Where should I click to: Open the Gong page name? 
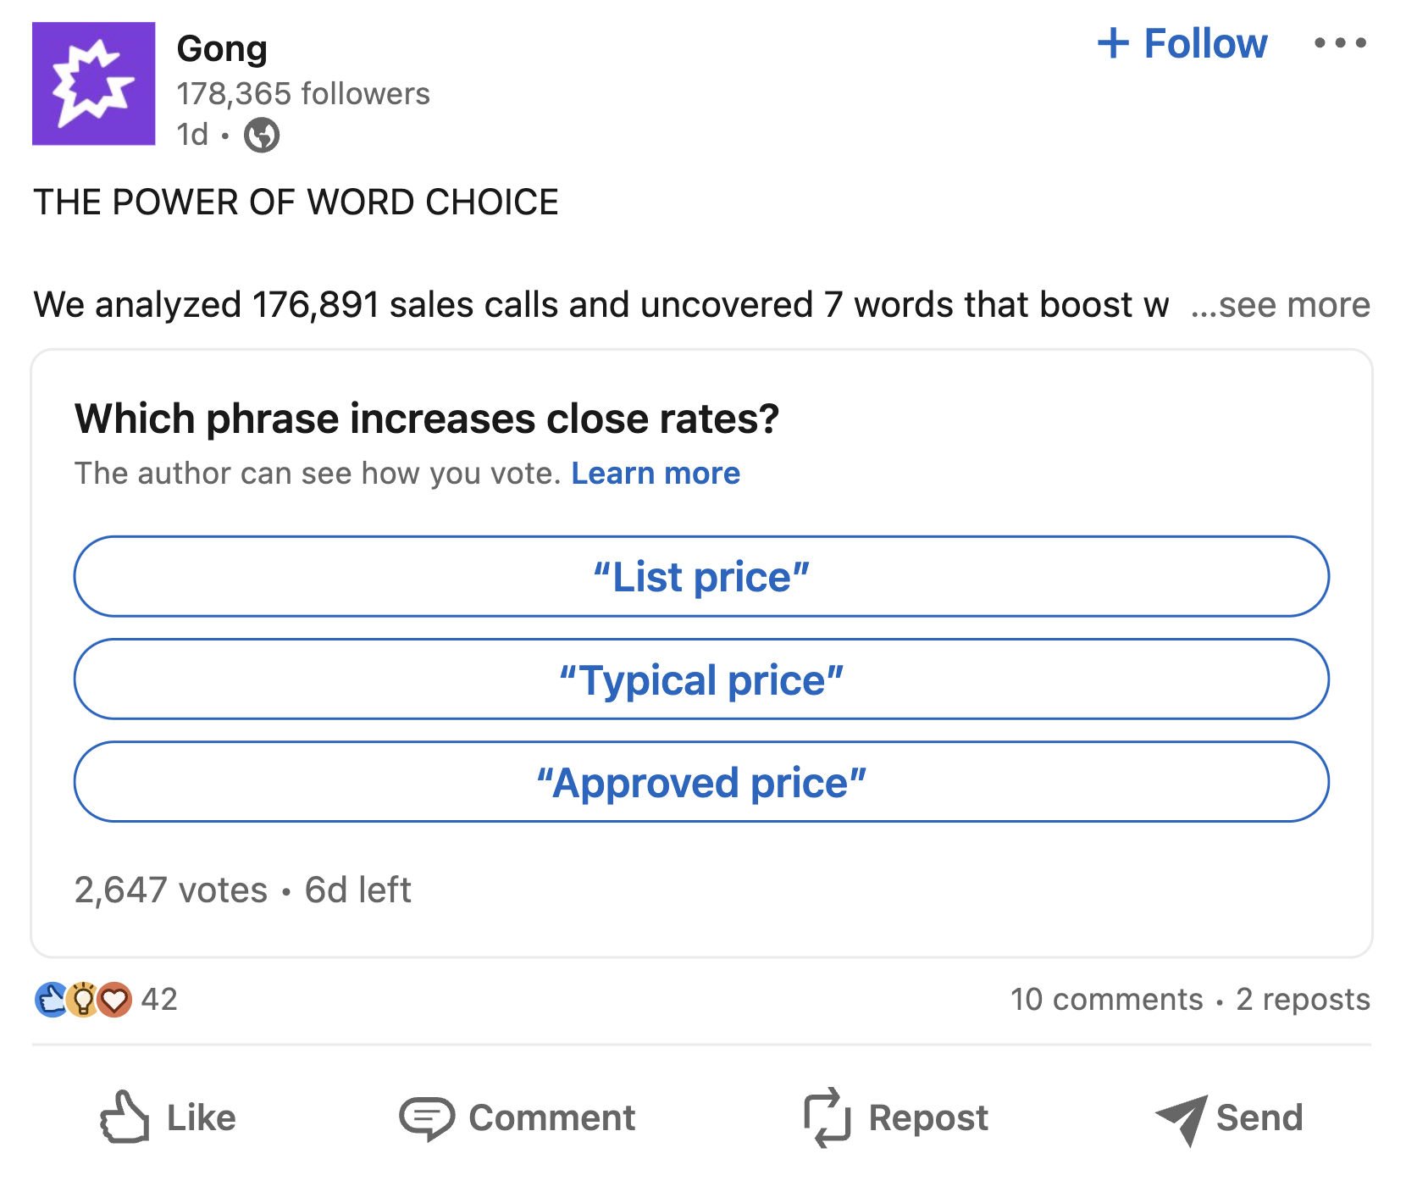click(x=222, y=48)
